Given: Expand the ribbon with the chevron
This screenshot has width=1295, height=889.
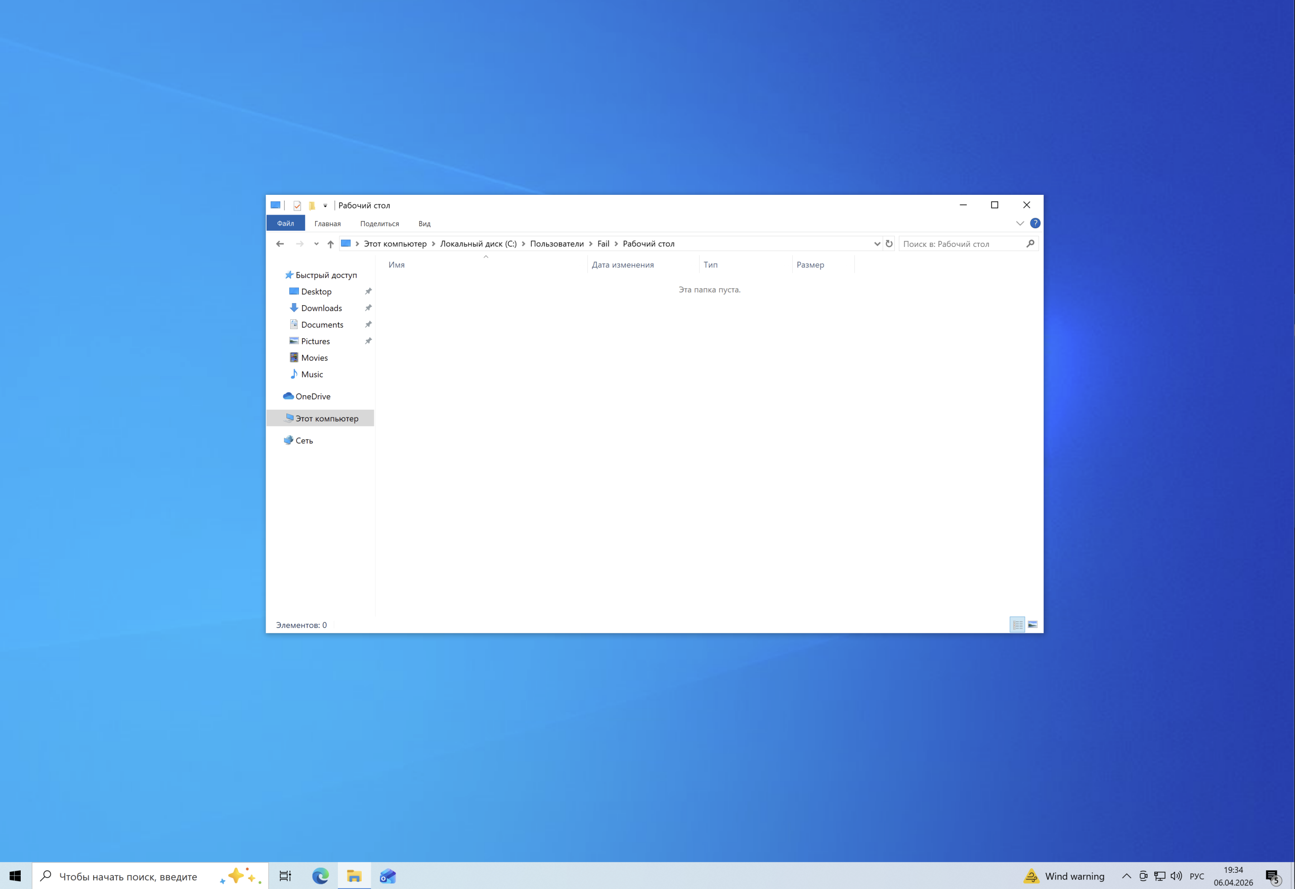Looking at the screenshot, I should [1020, 224].
